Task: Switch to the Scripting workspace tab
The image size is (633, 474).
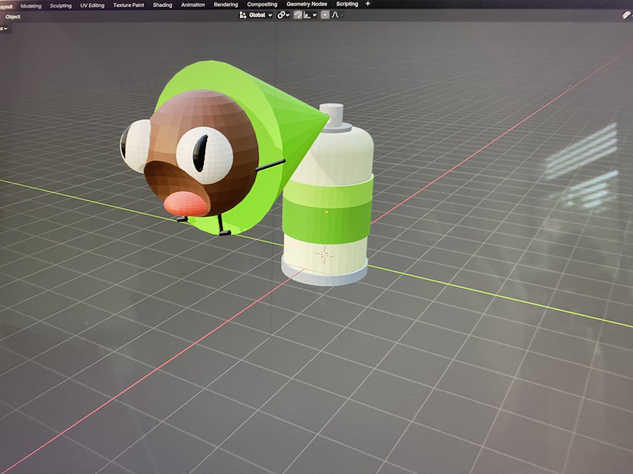Action: point(347,4)
